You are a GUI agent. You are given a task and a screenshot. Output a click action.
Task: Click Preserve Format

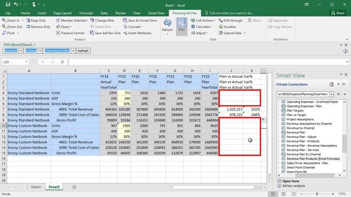pyautogui.click(x=70, y=33)
